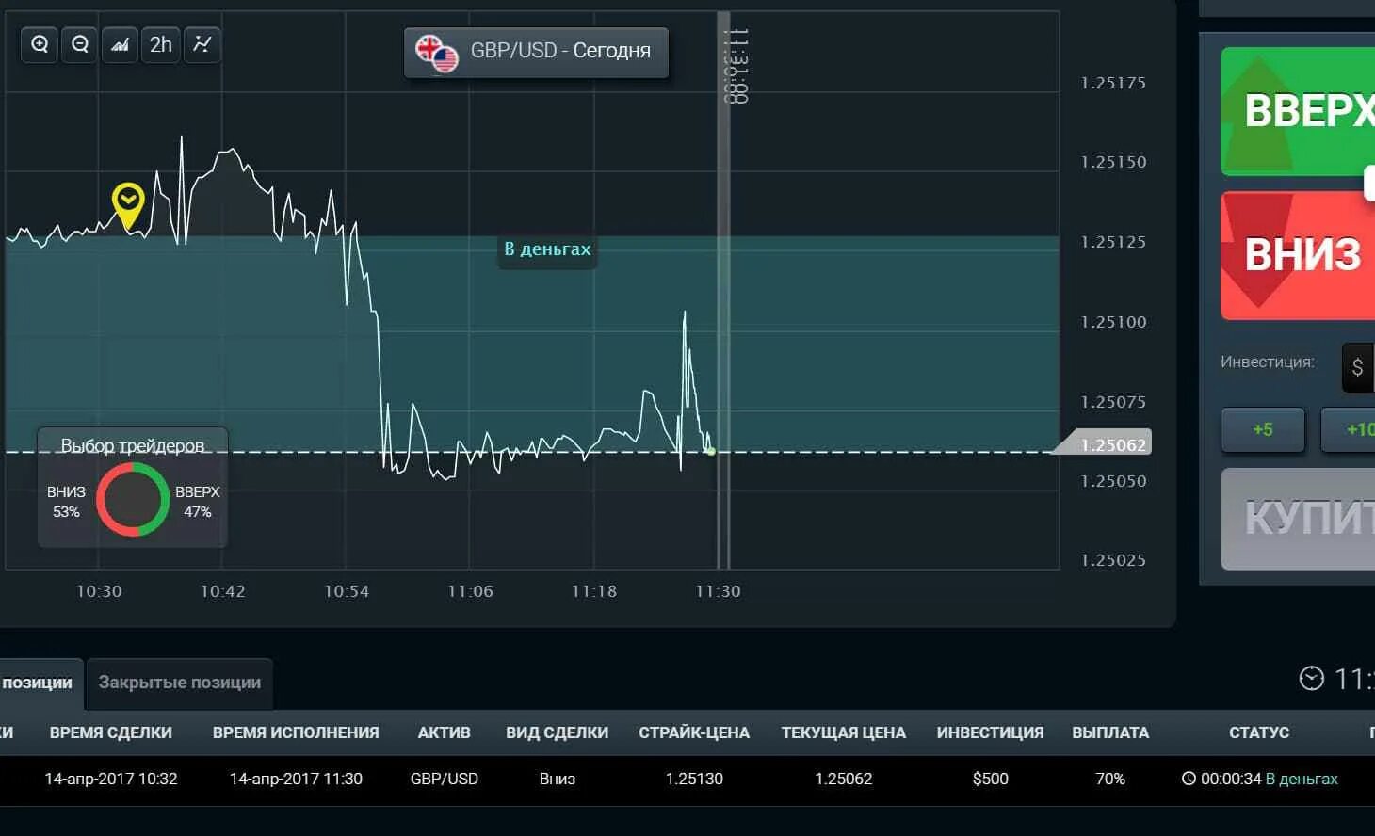Add +10 to the investment
Image resolution: width=1375 pixels, height=836 pixels.
[x=1349, y=429]
